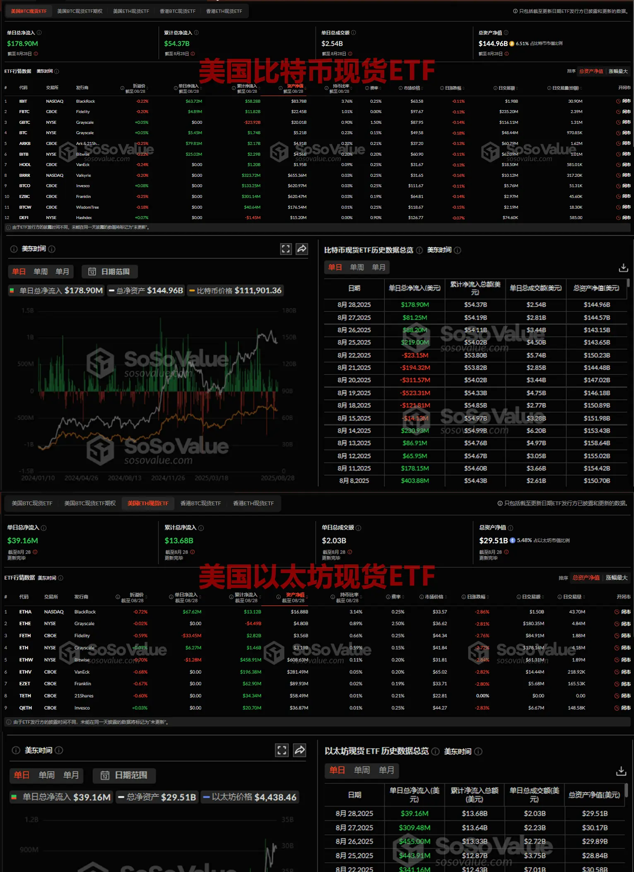Open fullscreen view of Bitcoin ETF chart
Viewport: 634px width, 872px height.
[x=286, y=249]
